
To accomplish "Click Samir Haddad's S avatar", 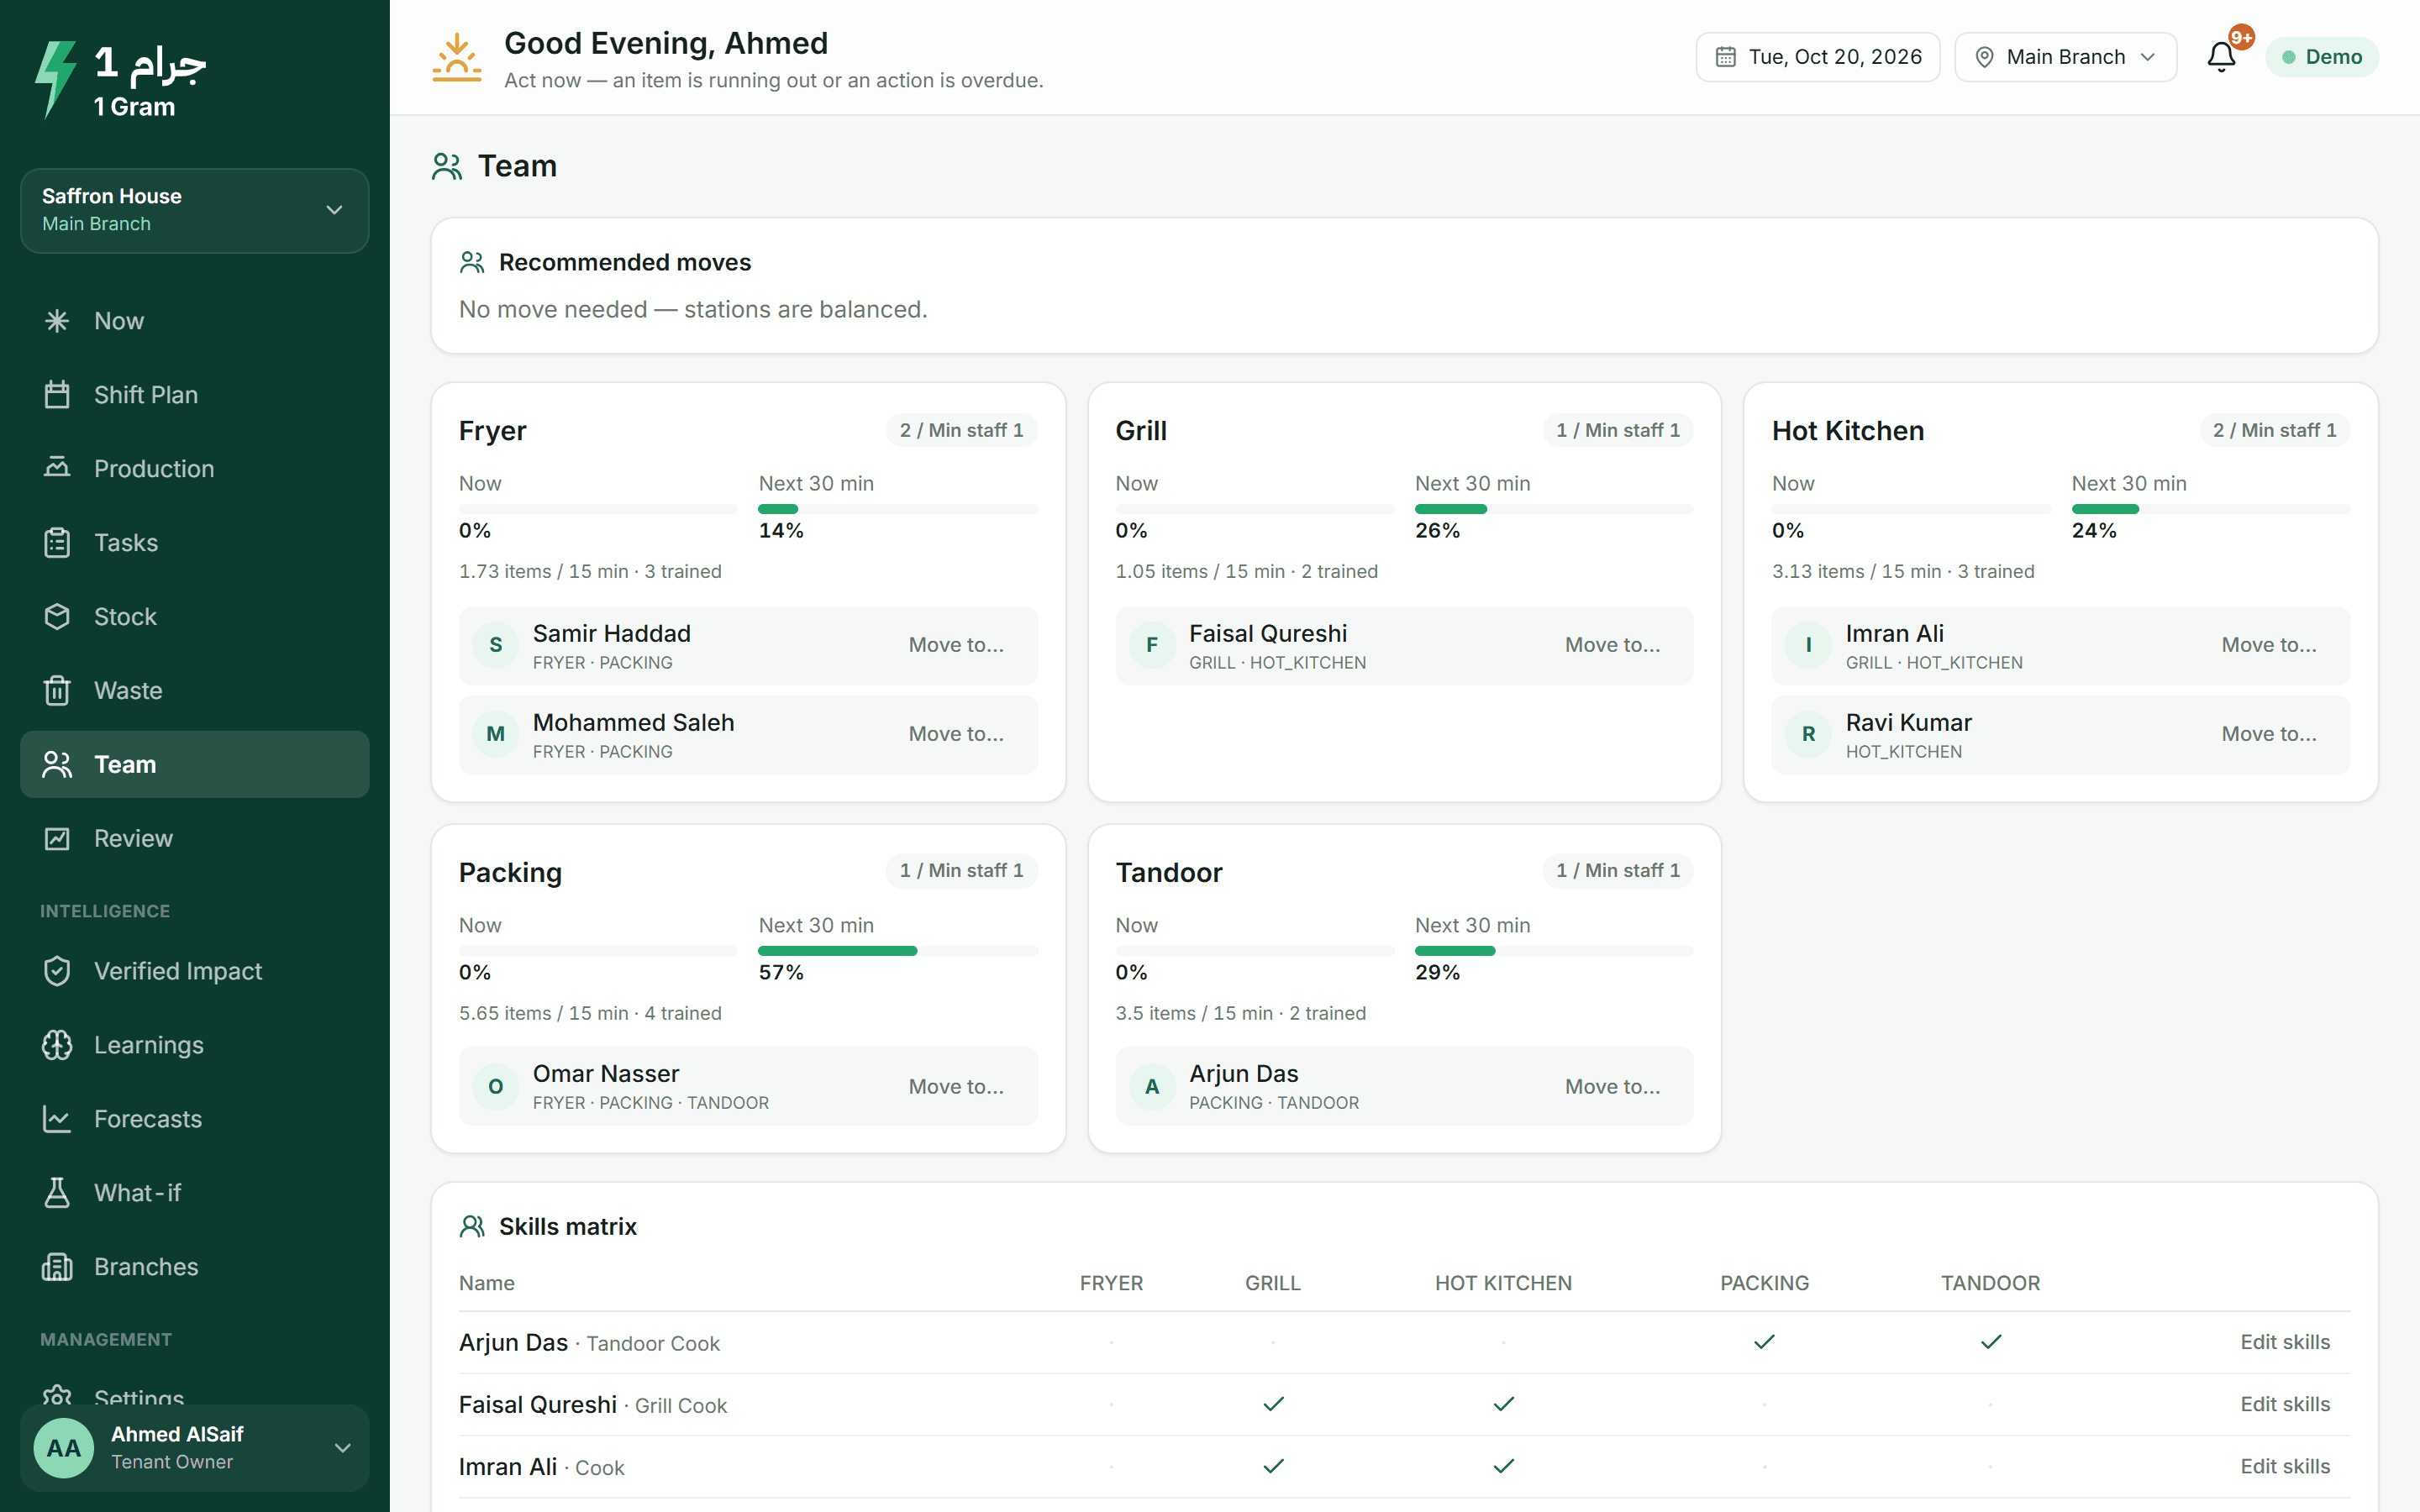I will point(496,646).
